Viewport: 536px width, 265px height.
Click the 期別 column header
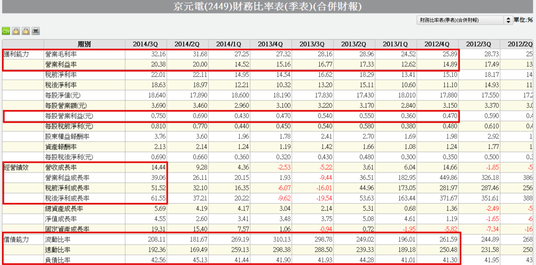tap(84, 44)
